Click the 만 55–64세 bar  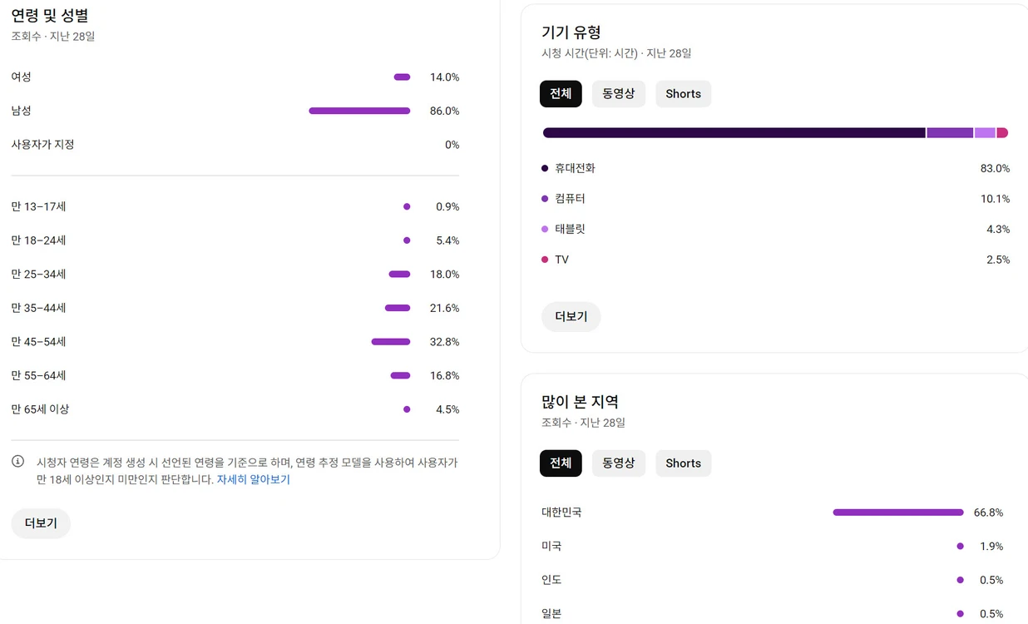click(x=400, y=375)
